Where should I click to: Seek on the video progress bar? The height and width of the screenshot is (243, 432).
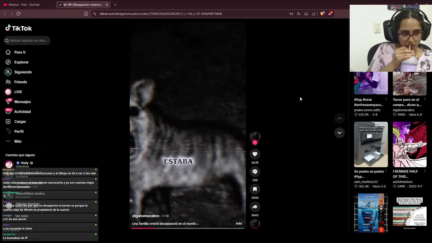click(188, 228)
